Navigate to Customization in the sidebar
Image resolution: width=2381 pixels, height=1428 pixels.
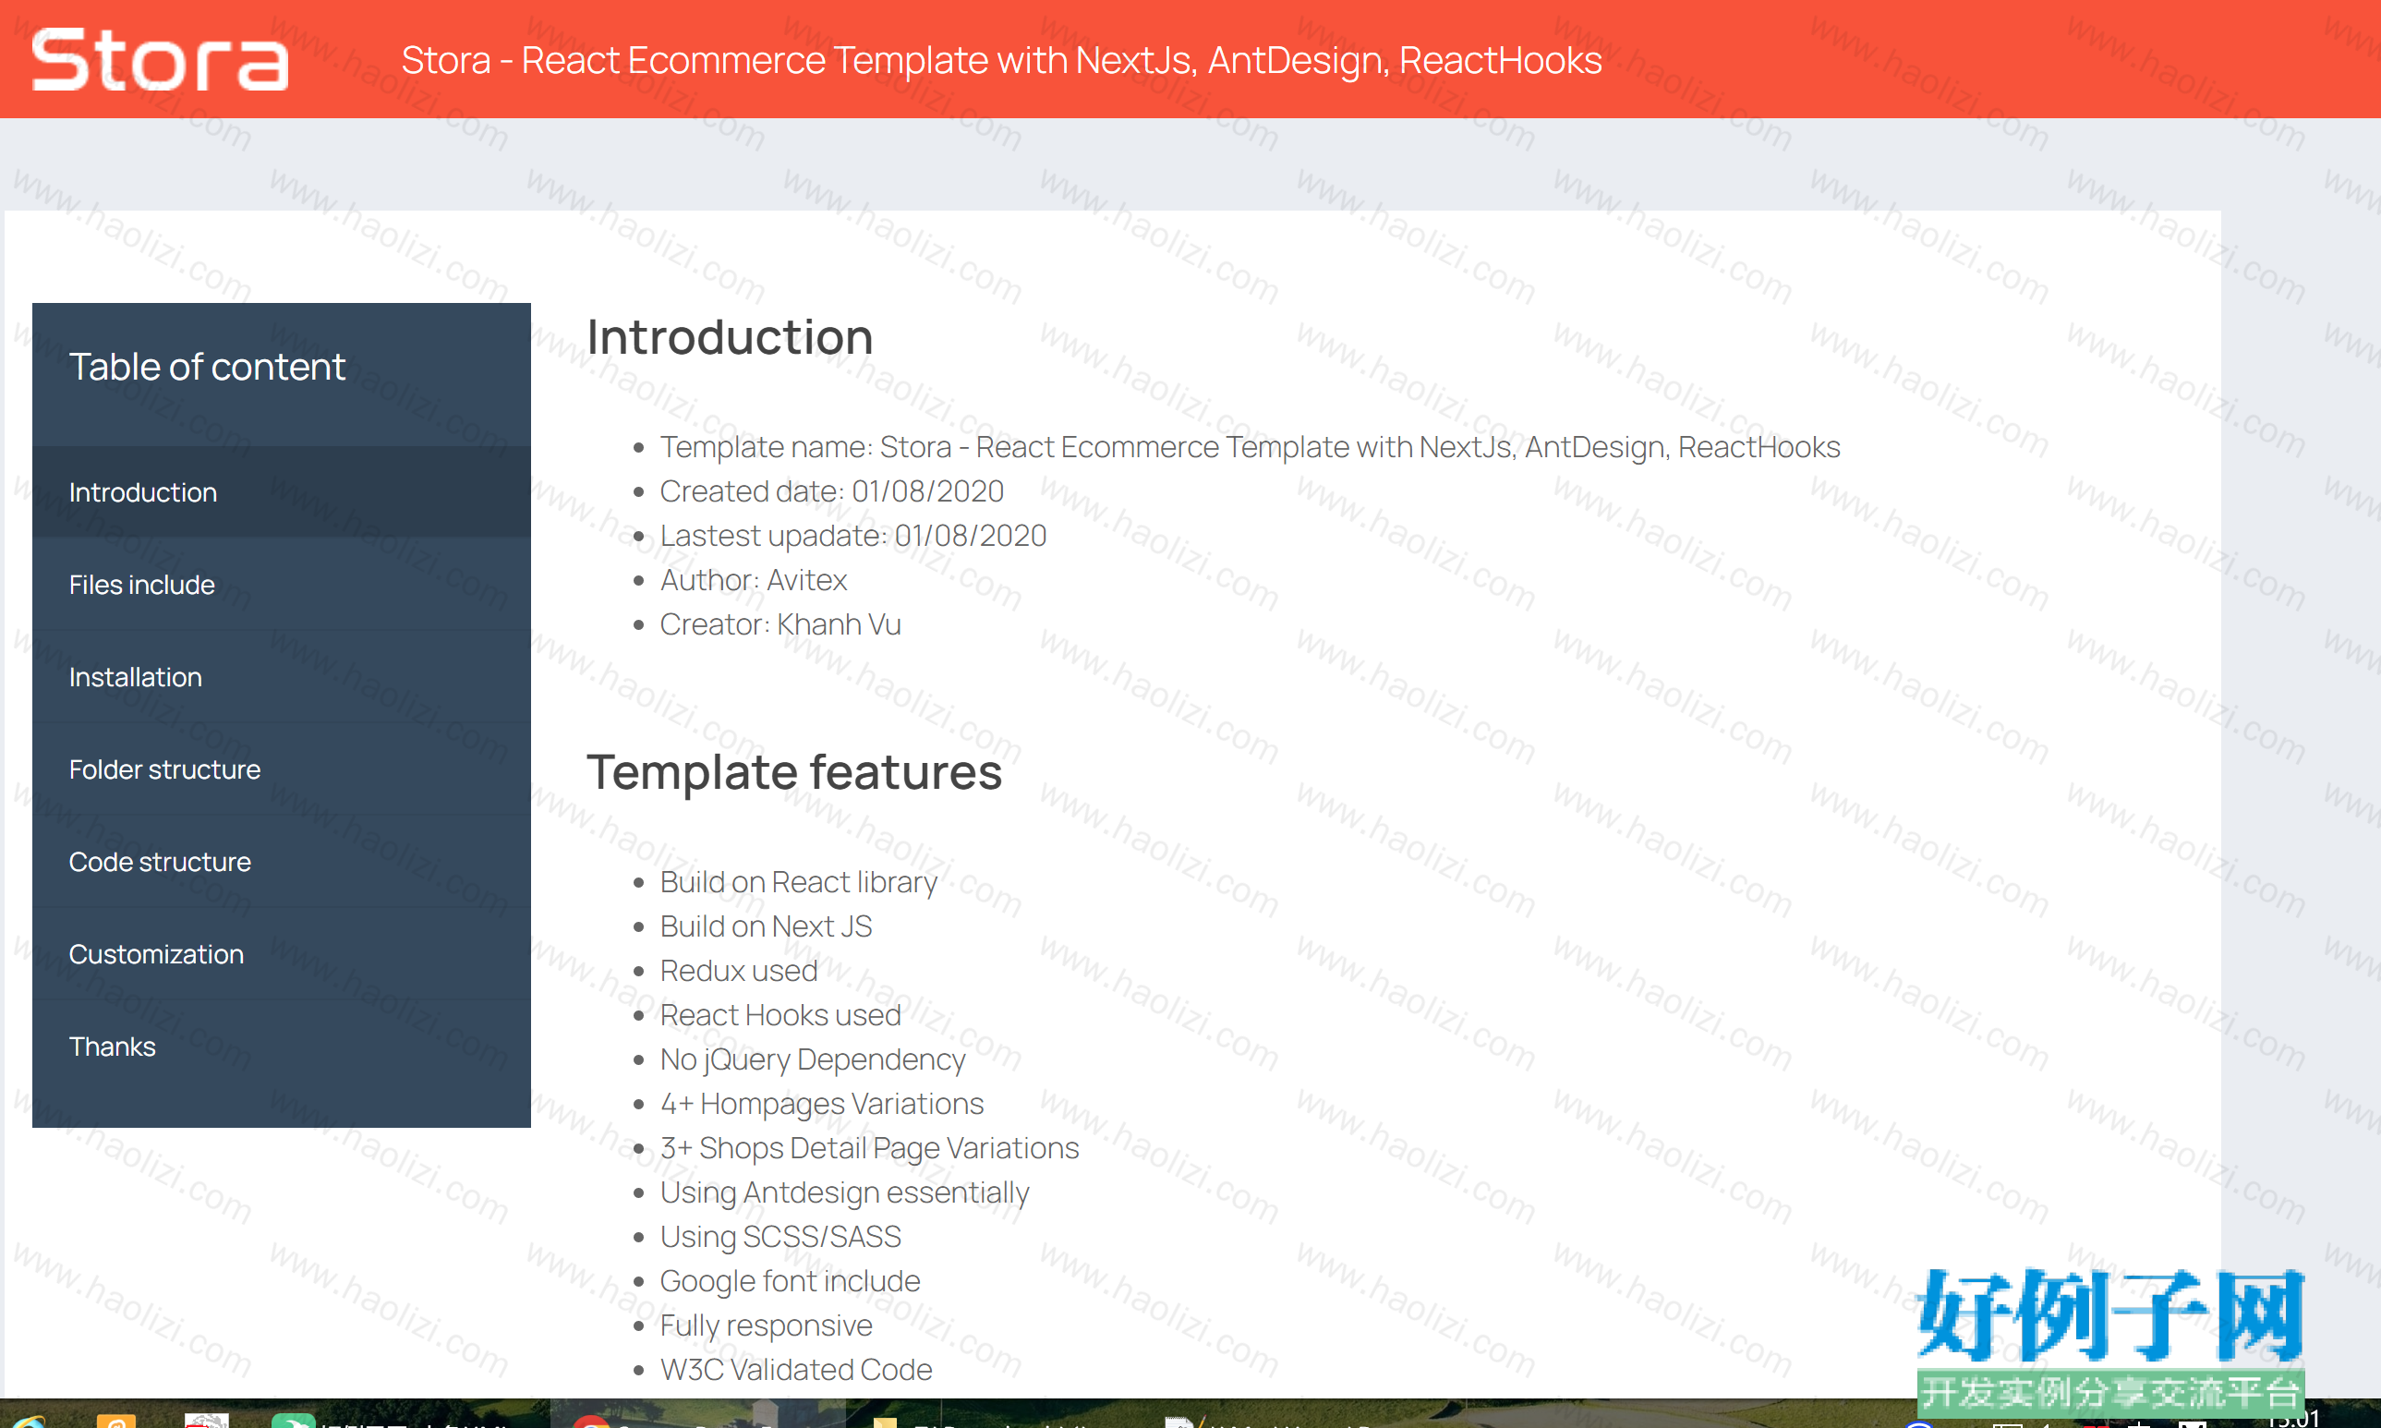[281, 953]
